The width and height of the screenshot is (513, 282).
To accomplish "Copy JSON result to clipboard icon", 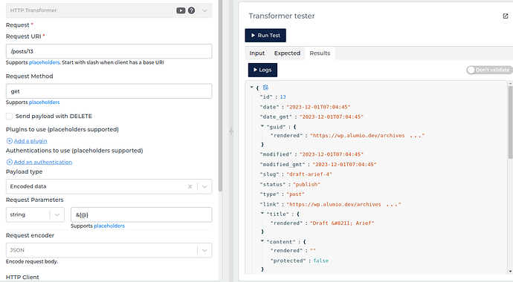I will (265, 88).
